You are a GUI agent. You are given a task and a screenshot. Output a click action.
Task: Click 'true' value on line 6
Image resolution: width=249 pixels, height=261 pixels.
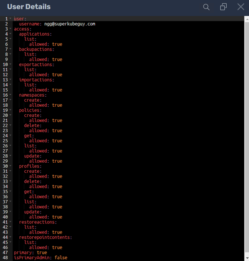pyautogui.click(x=57, y=44)
